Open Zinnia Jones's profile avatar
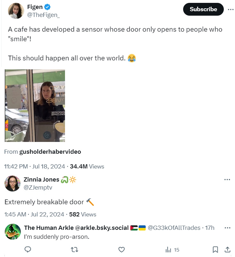 click(x=12, y=183)
